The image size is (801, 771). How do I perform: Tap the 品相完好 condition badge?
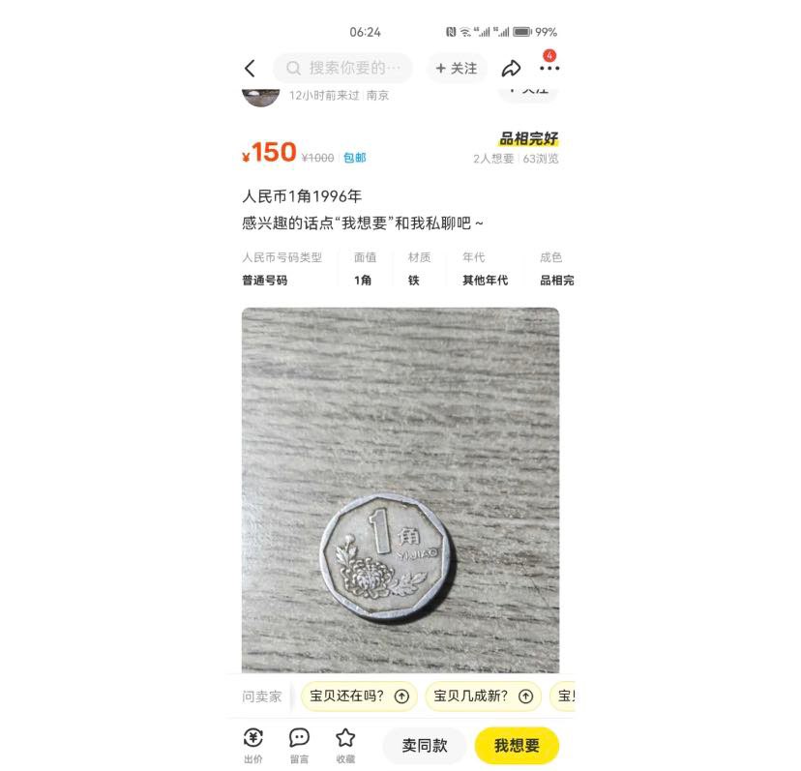coord(528,138)
